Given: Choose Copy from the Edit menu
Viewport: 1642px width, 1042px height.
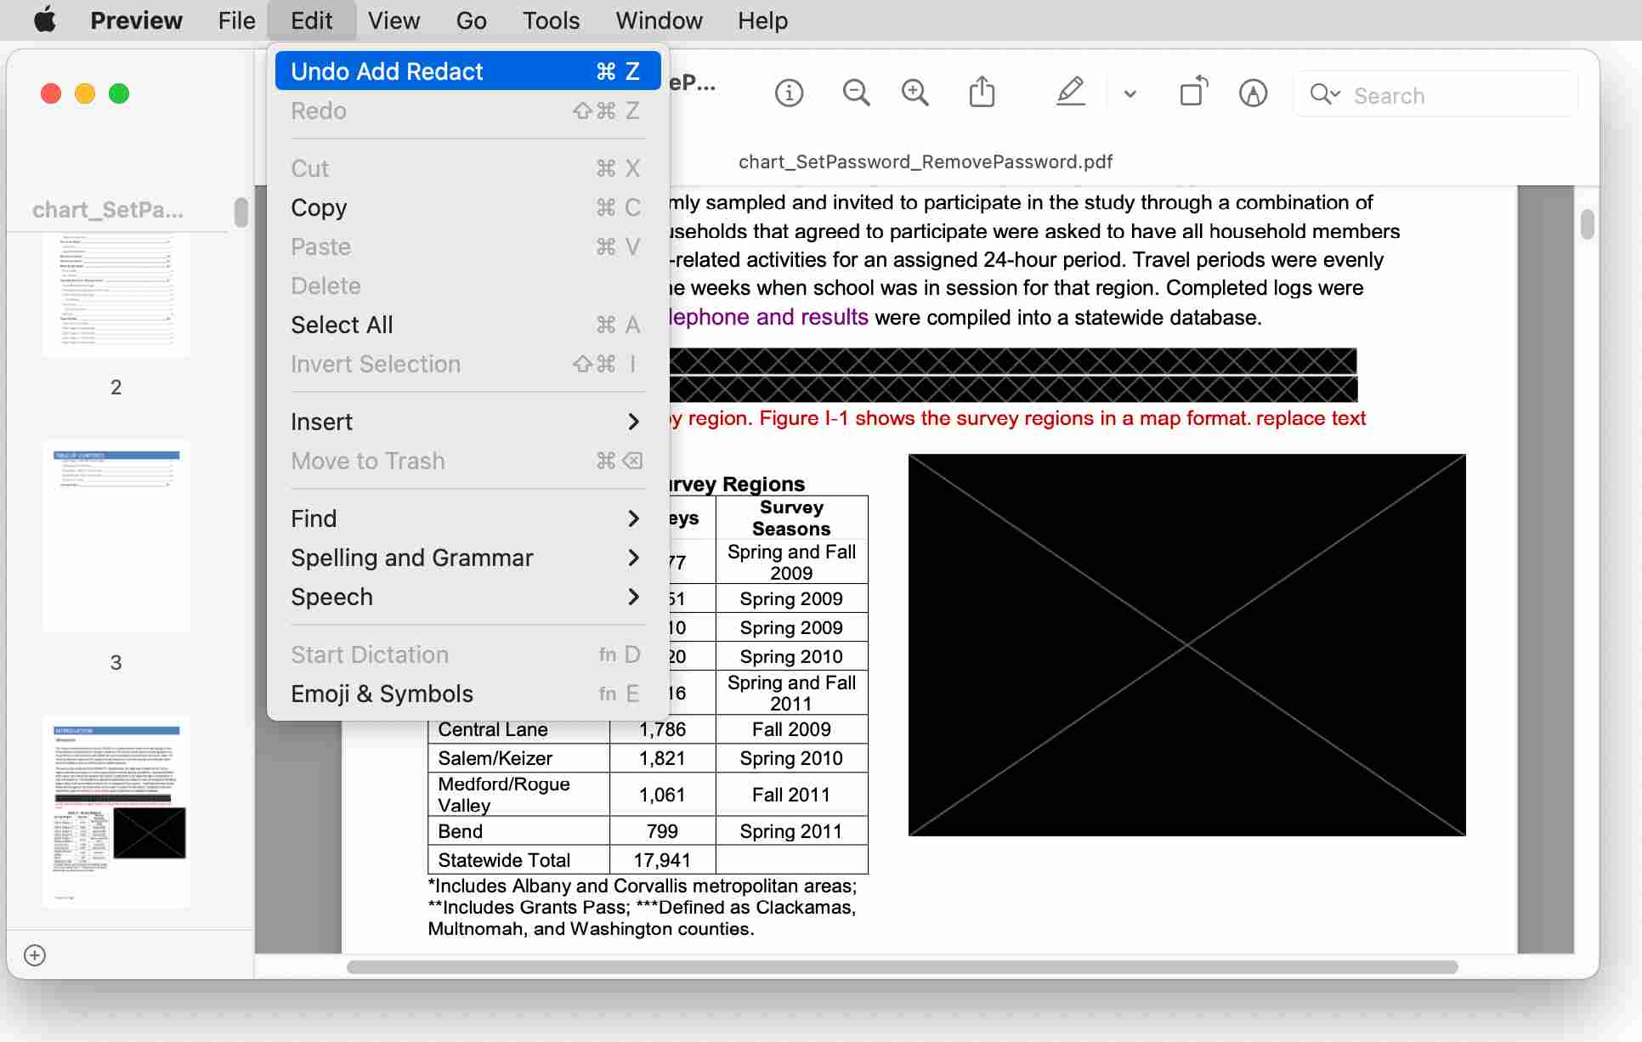Looking at the screenshot, I should tap(319, 207).
